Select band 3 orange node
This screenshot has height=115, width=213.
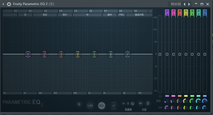(61, 54)
